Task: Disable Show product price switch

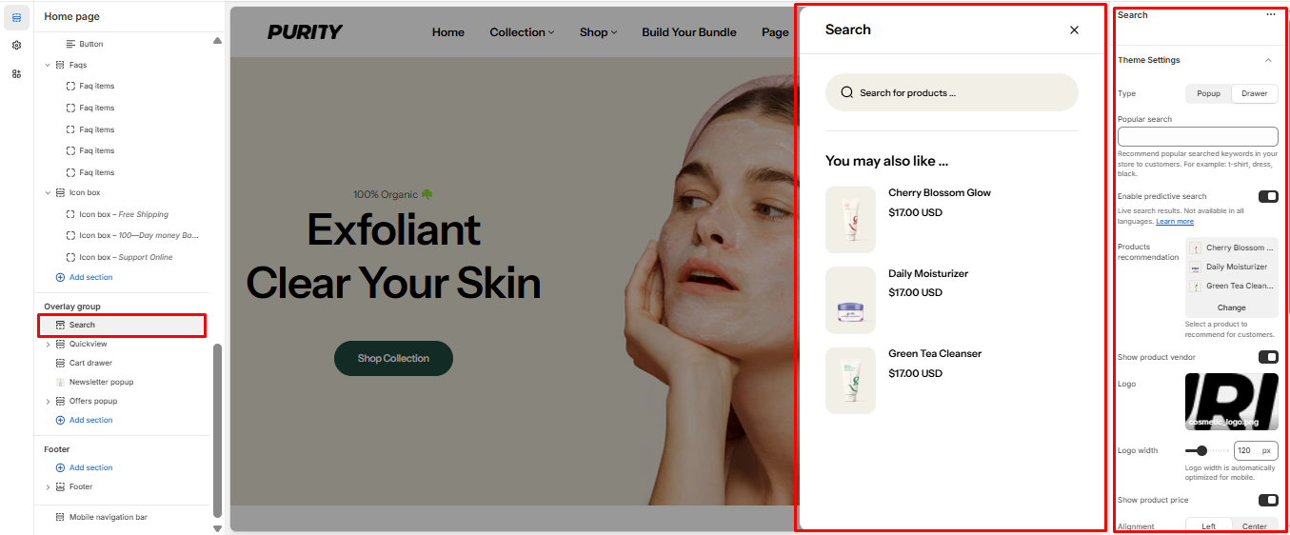Action: click(1267, 500)
